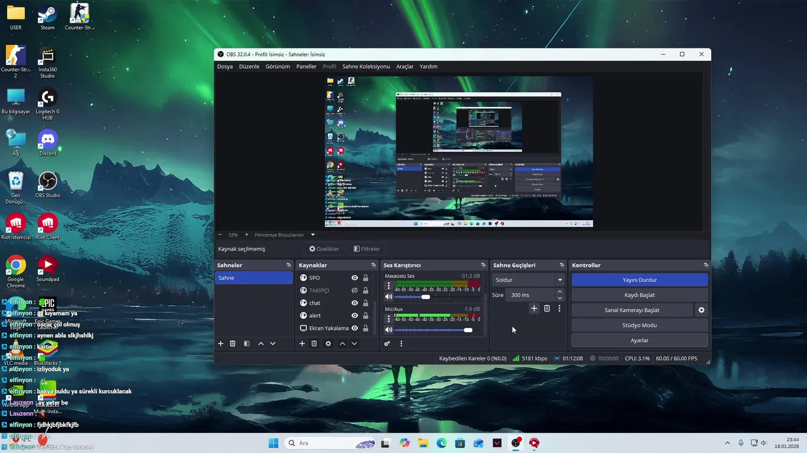The height and width of the screenshot is (453, 807).
Task: Add a new source in Kaynaklar panel
Action: click(302, 344)
